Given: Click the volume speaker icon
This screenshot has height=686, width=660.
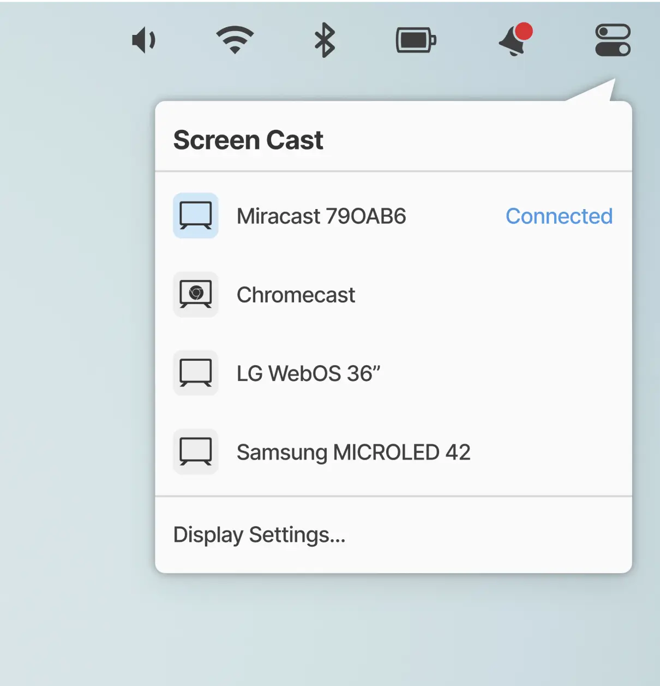Looking at the screenshot, I should click(x=143, y=41).
